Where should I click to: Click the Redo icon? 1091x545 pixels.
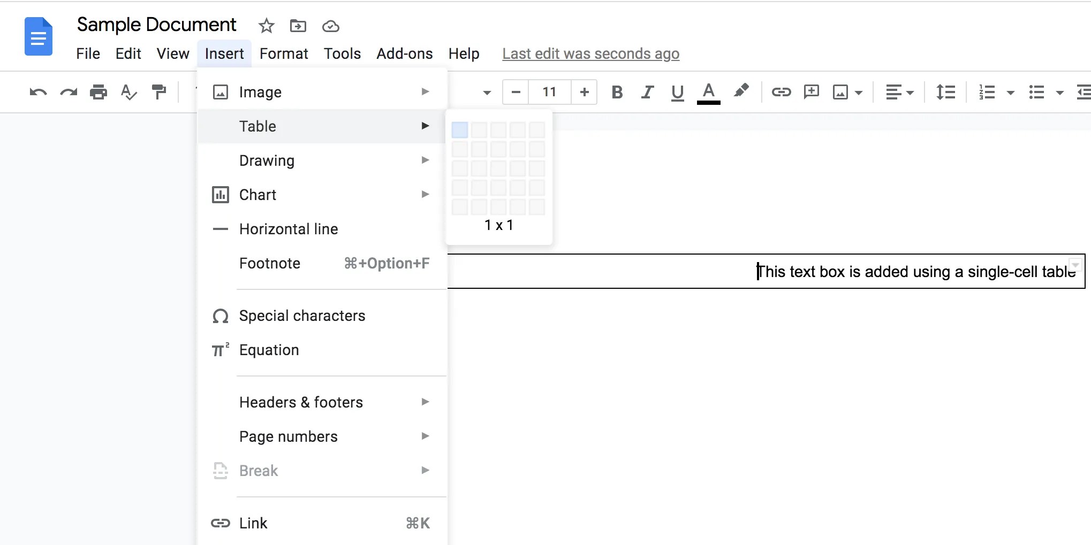pos(69,92)
